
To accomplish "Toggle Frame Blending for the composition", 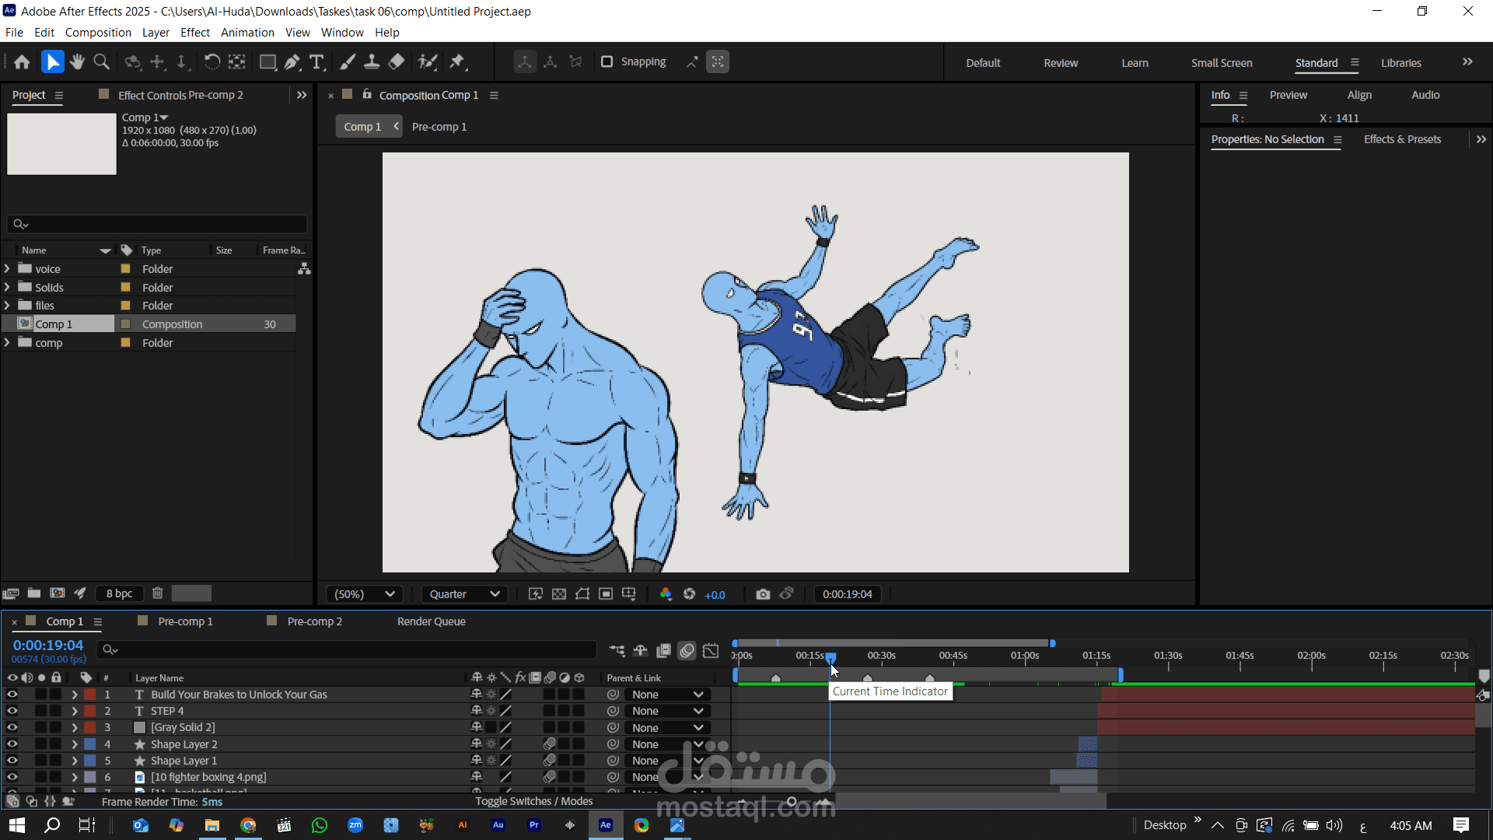I will [663, 650].
